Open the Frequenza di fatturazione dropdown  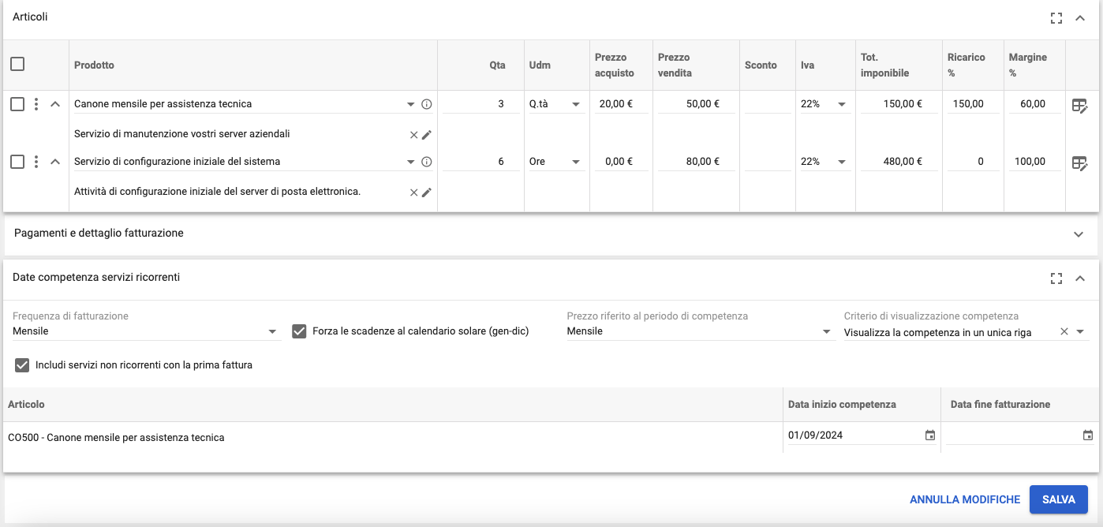tap(272, 332)
